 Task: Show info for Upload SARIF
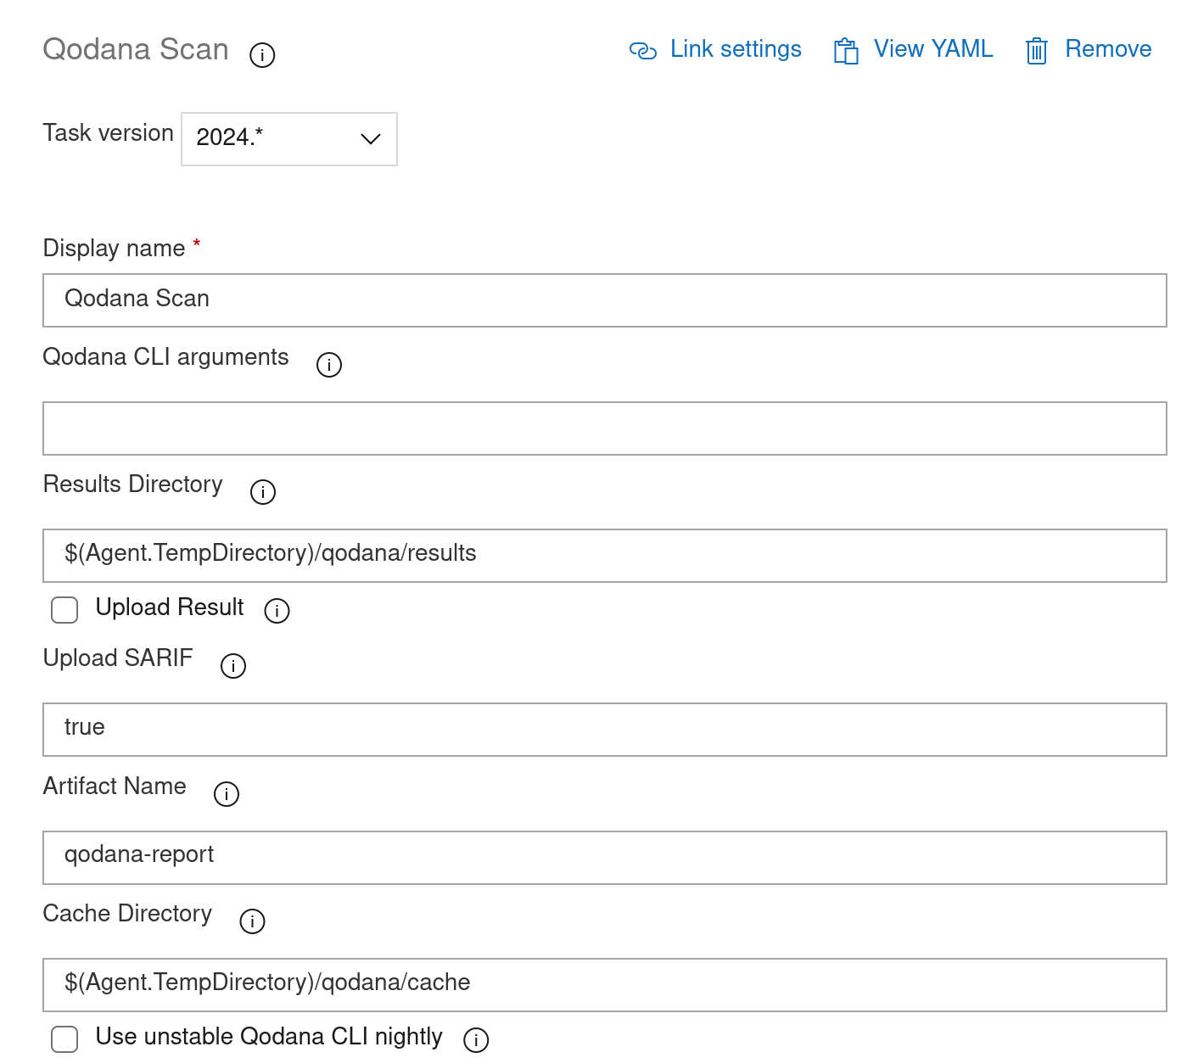[233, 666]
